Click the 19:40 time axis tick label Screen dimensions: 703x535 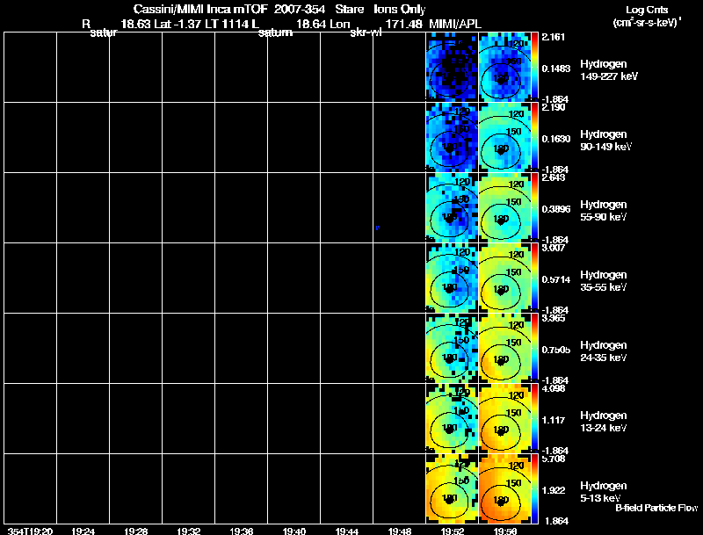pyautogui.click(x=294, y=531)
